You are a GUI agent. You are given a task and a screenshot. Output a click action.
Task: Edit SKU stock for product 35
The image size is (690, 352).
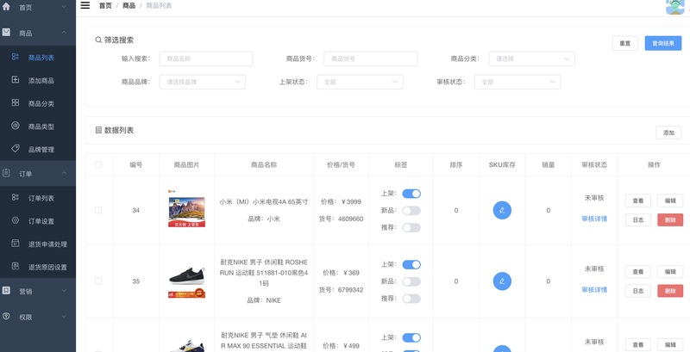coord(502,281)
